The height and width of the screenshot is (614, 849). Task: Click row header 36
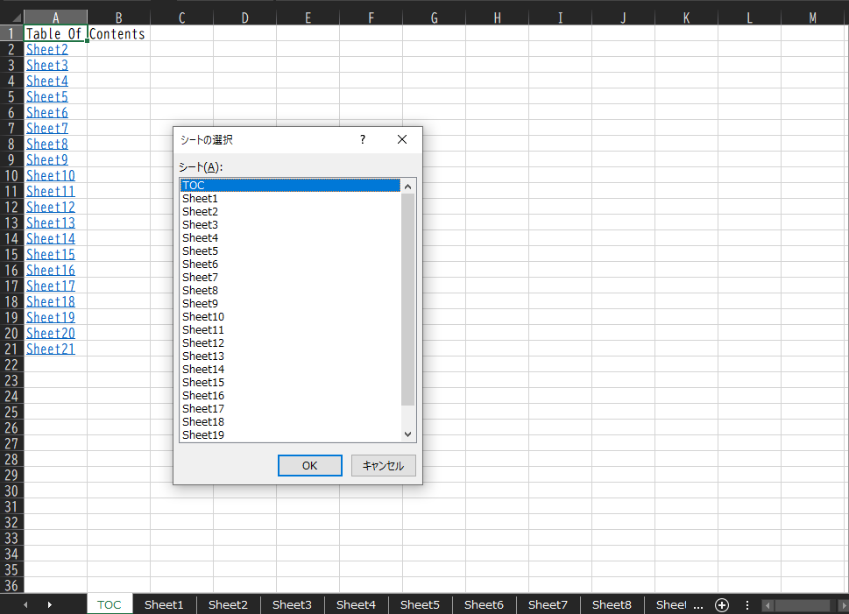11,586
